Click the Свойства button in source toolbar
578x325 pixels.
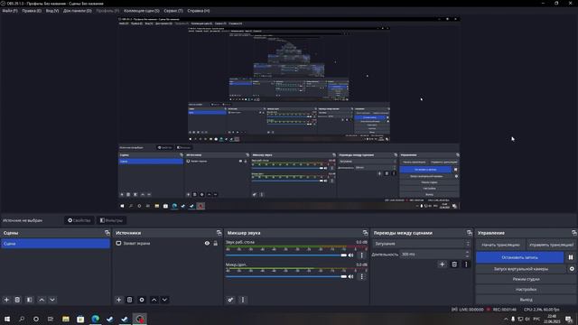point(79,220)
